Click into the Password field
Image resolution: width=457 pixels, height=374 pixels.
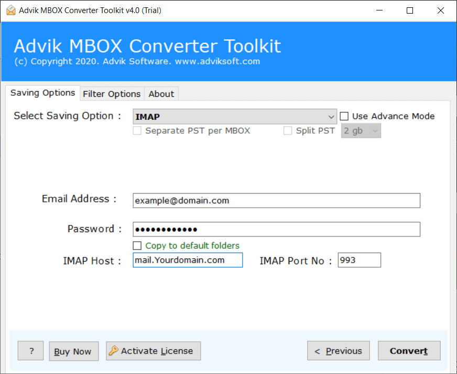[x=276, y=229]
